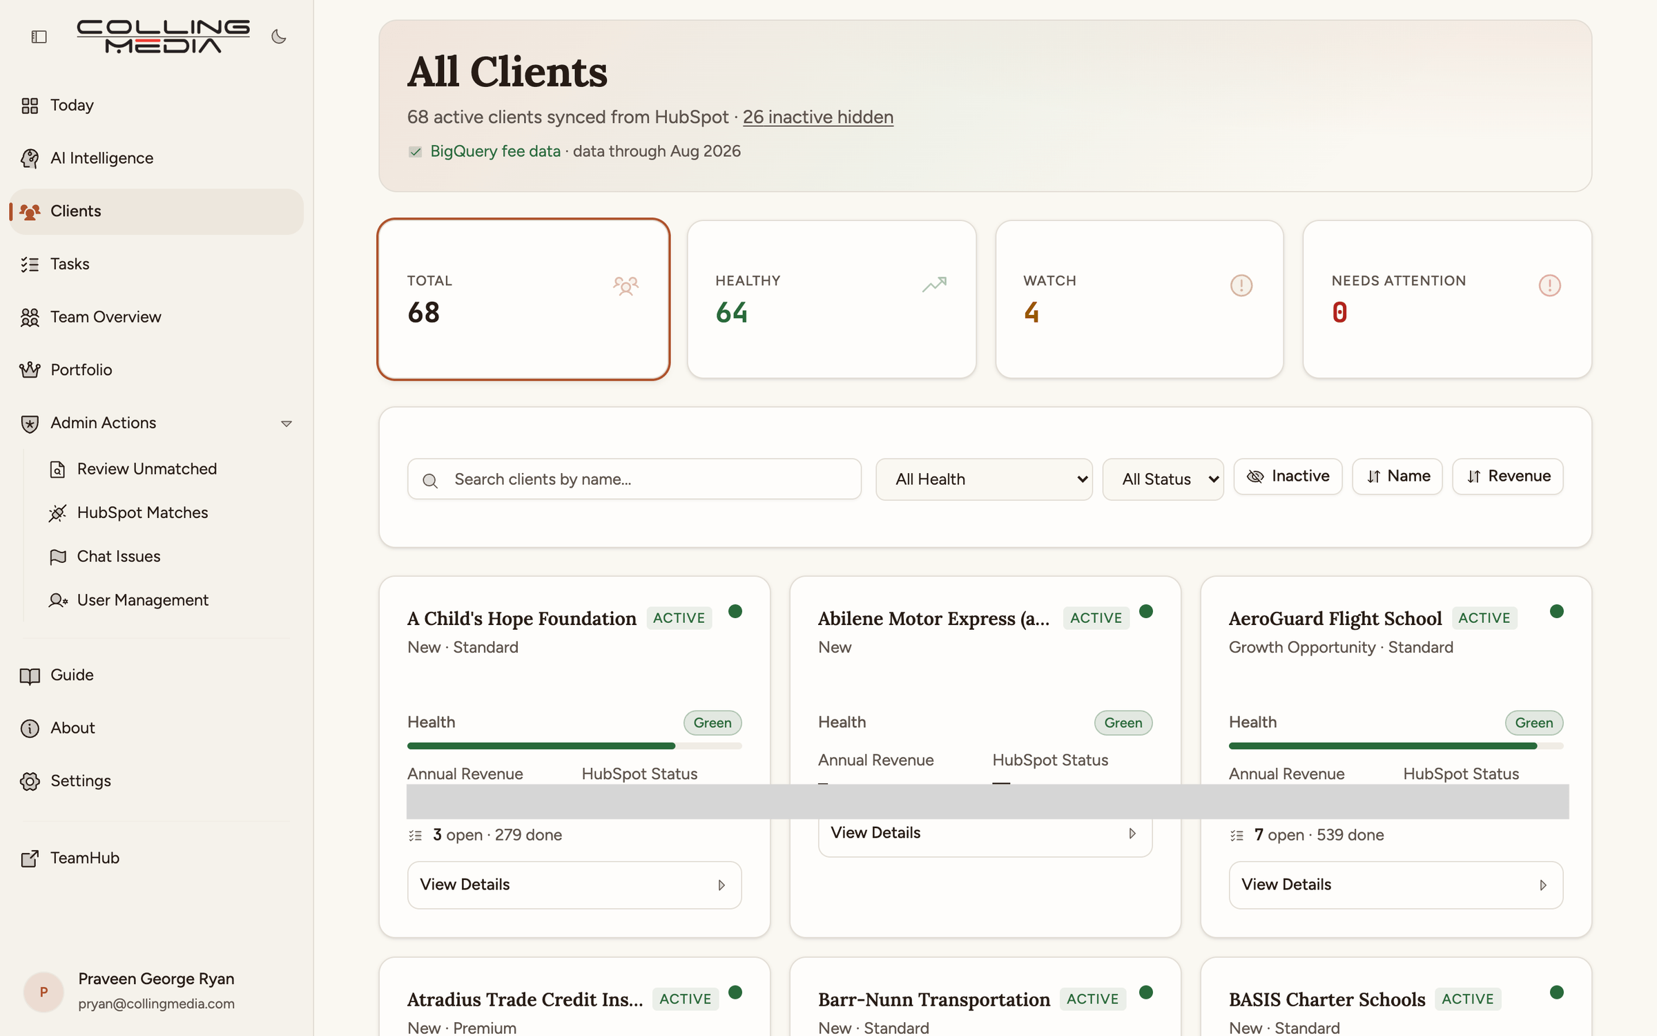Toggle dark mode moon icon
This screenshot has height=1036, width=1657.
point(279,37)
